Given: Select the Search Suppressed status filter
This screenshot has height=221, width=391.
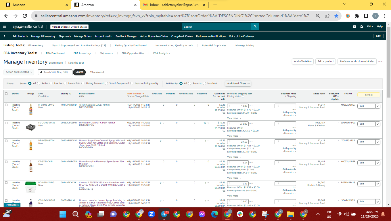Looking at the screenshot, I should coord(106,83).
